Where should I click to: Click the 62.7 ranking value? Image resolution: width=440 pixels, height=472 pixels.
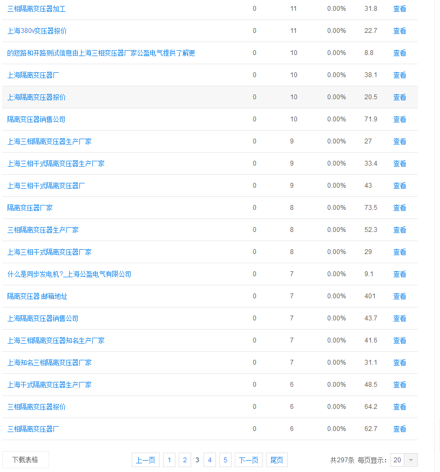pos(371,429)
